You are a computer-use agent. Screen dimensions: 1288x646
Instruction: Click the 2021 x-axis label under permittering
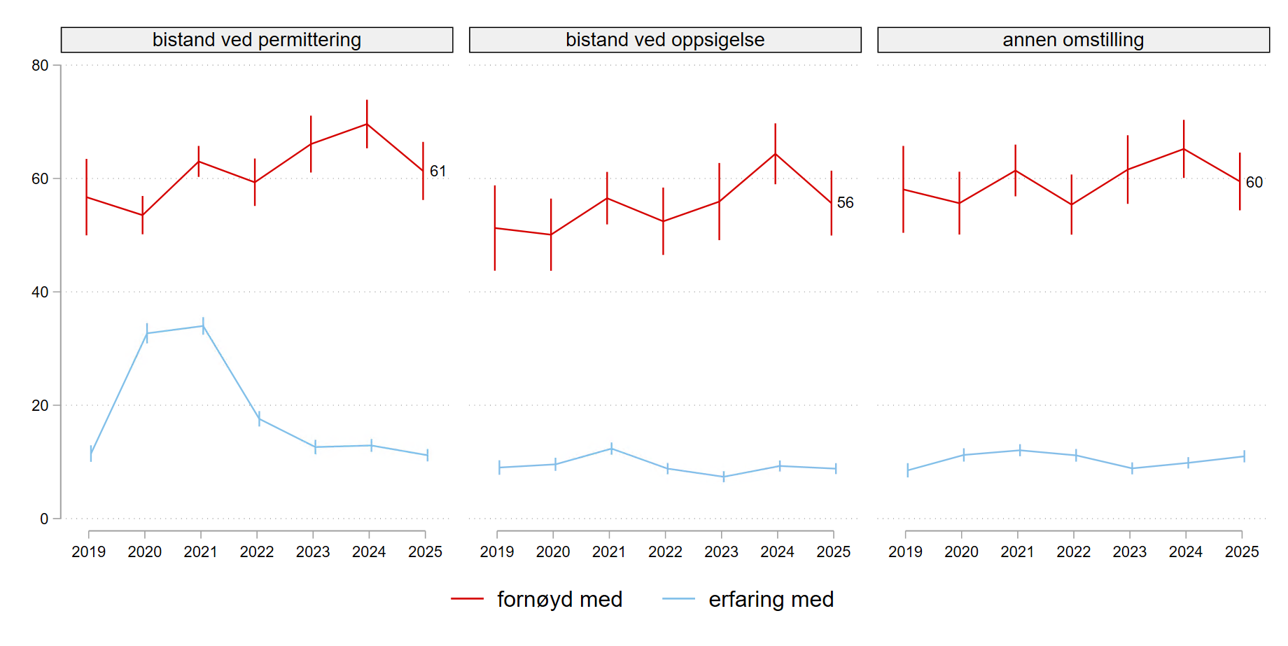201,552
